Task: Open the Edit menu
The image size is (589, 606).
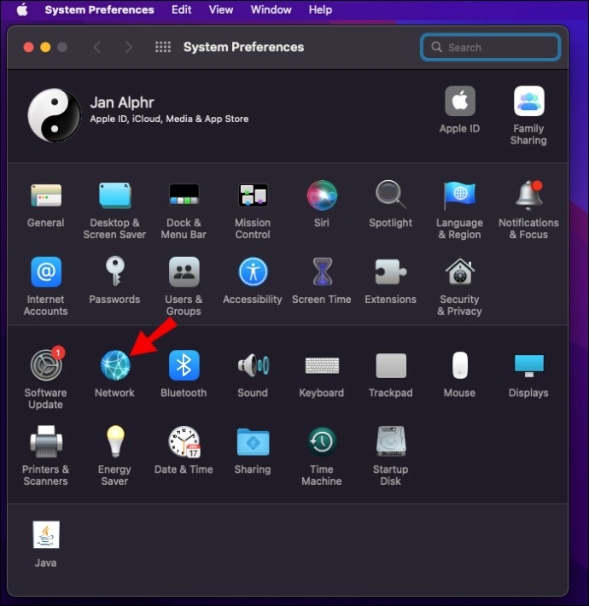Action: pyautogui.click(x=181, y=9)
